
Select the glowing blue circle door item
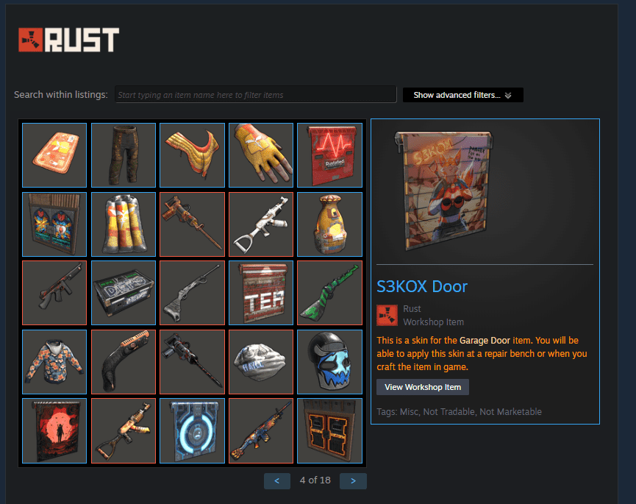click(192, 431)
